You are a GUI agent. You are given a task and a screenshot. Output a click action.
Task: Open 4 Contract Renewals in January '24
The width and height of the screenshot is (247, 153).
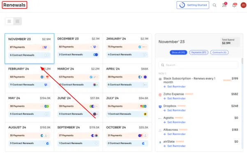pos(127,55)
